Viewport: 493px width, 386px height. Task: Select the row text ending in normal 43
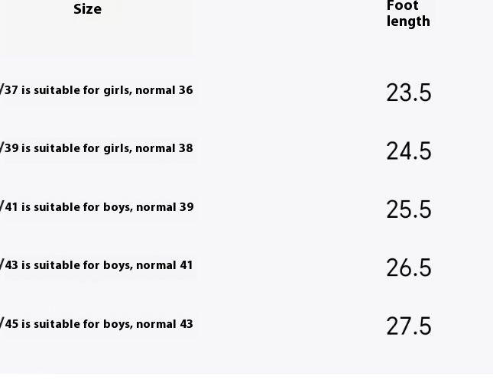[97, 324]
